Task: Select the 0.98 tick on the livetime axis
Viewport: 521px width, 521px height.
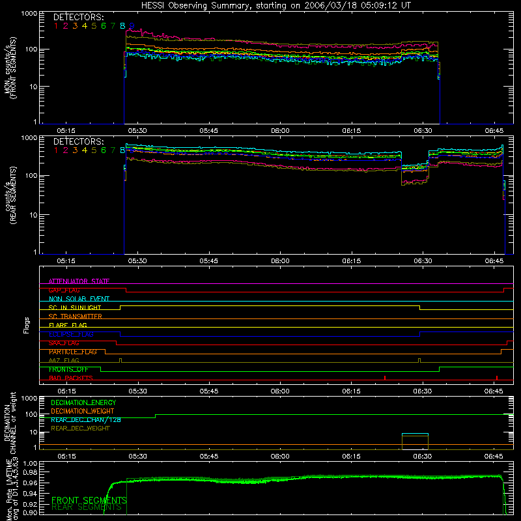Action: [30, 472]
